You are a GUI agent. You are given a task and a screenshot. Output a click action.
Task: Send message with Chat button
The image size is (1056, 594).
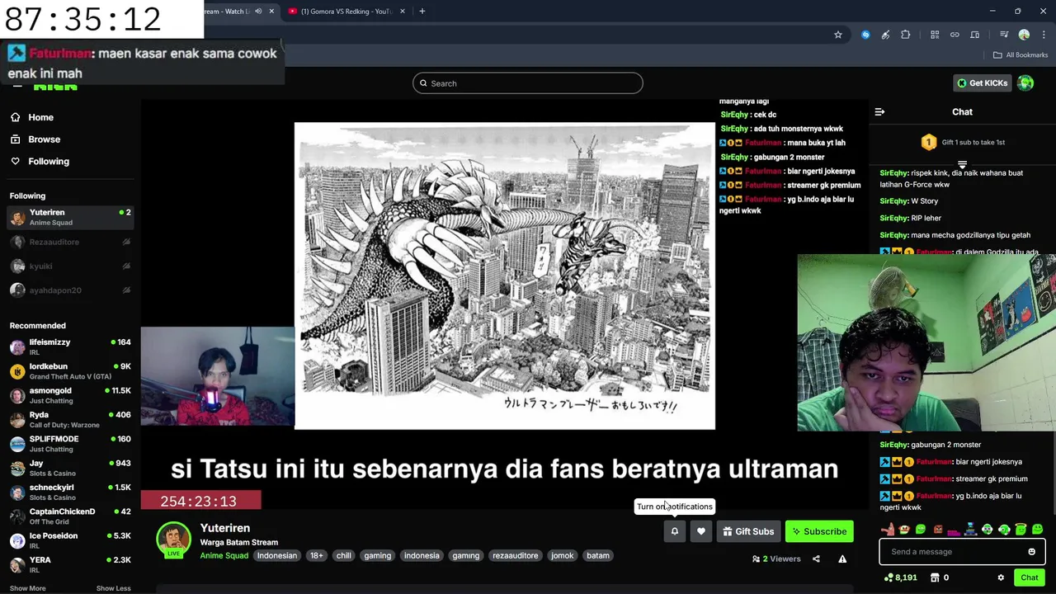pyautogui.click(x=1029, y=577)
